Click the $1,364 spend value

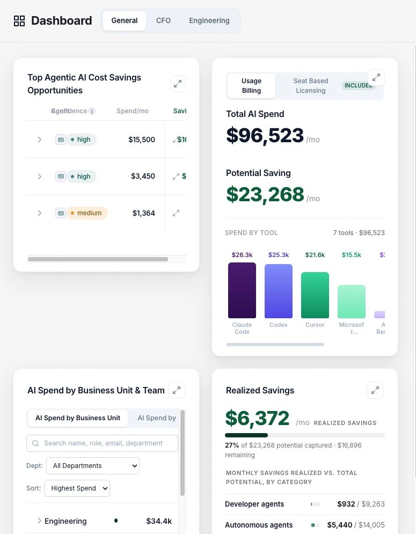point(144,213)
